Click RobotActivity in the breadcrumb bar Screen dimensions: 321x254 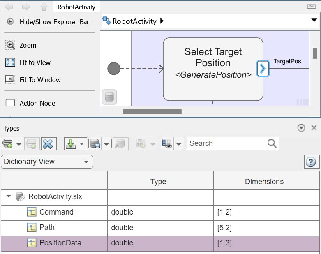[x=134, y=21]
